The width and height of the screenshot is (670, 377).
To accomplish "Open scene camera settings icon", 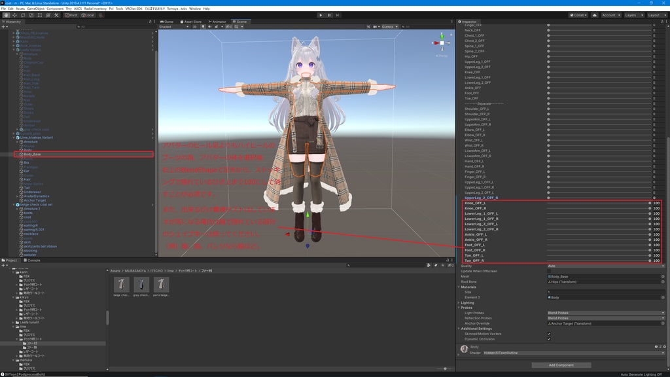I will coord(375,26).
